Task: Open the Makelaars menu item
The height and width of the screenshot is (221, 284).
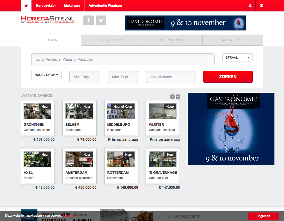Action: (72, 6)
